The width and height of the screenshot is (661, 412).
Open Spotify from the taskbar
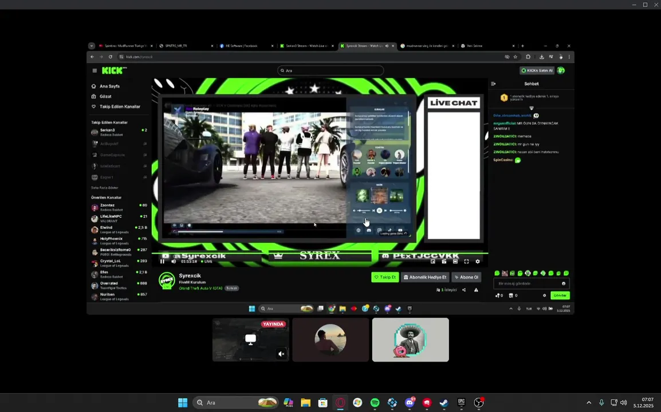click(x=375, y=403)
